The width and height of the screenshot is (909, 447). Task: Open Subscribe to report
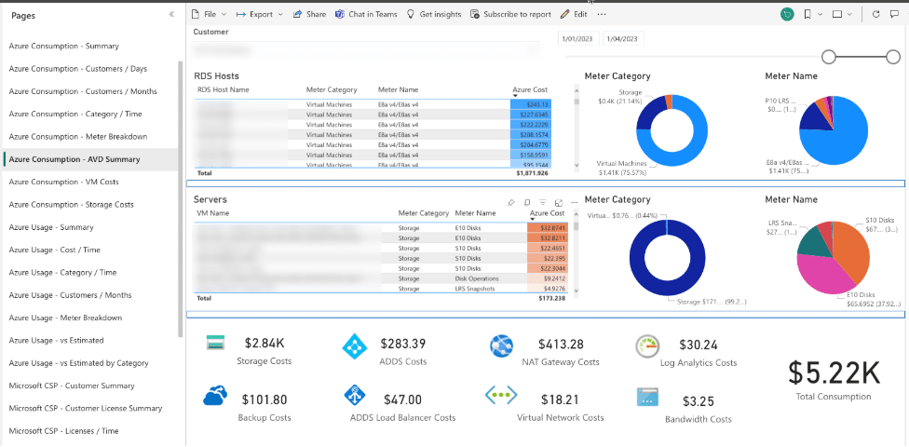coord(510,15)
